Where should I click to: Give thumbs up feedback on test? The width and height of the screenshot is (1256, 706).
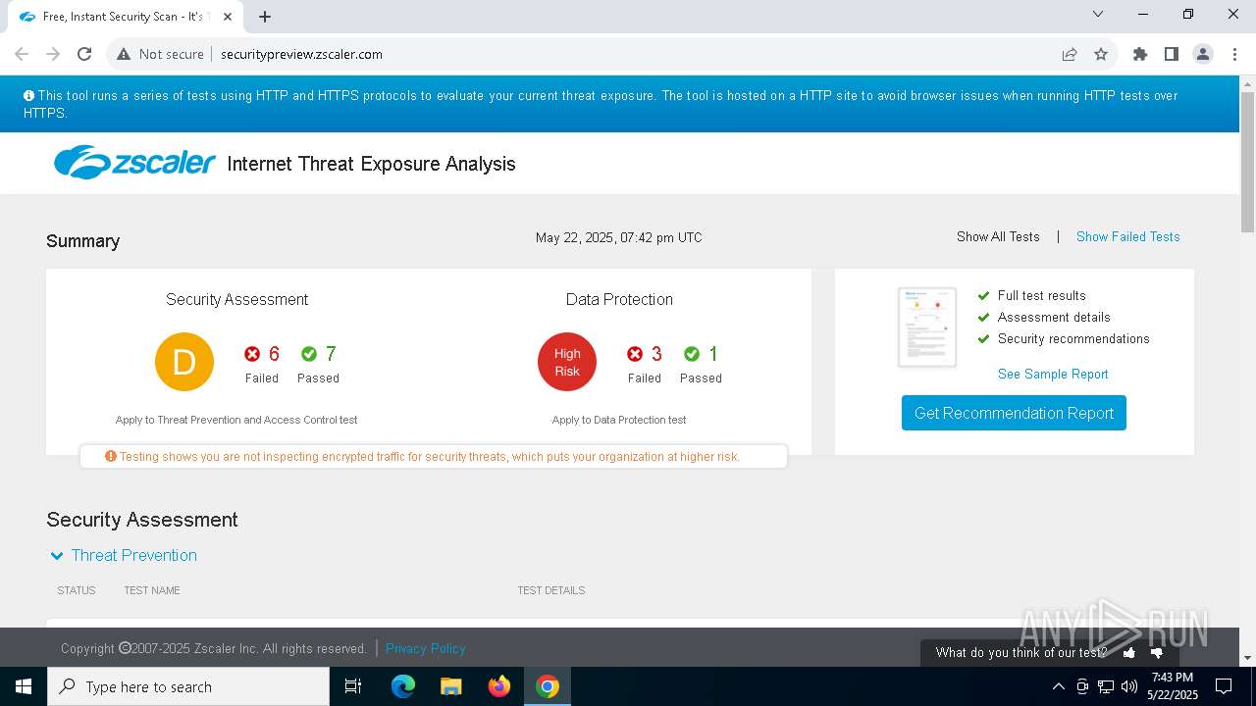point(1129,652)
